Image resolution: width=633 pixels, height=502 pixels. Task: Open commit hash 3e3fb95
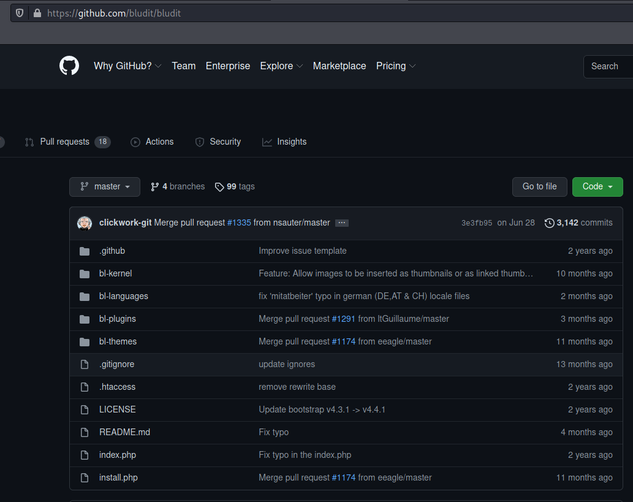tap(477, 223)
